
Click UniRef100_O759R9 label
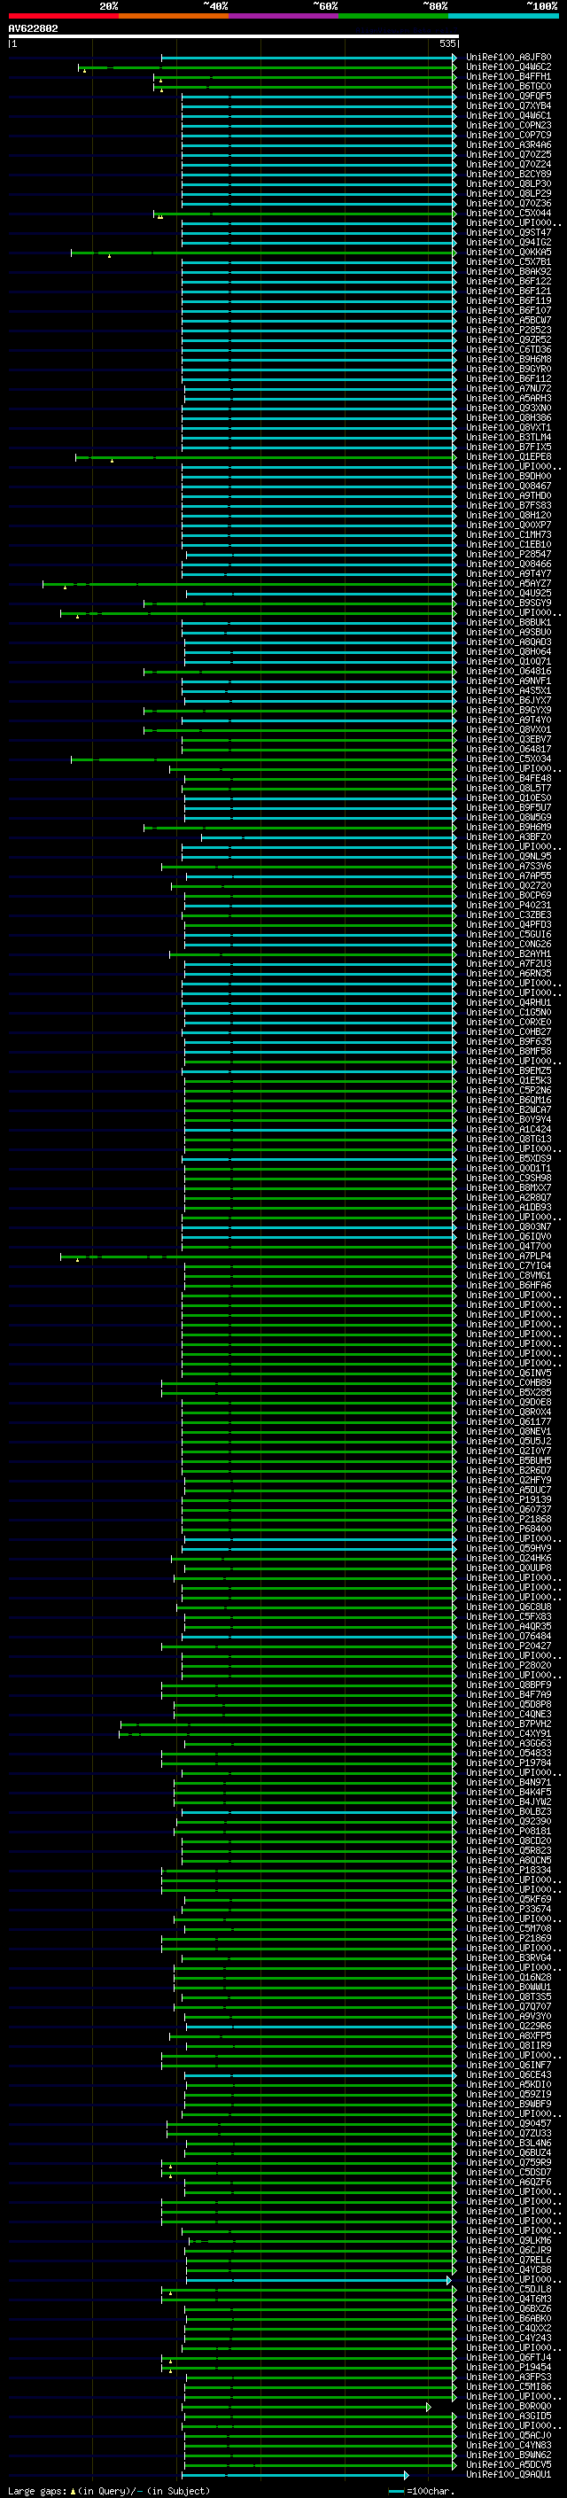(509, 2162)
